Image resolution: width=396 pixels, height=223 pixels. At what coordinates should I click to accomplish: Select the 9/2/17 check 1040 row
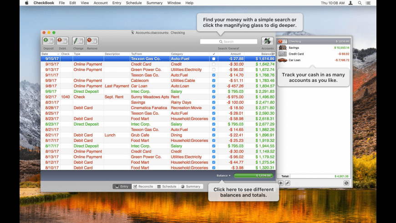[x=158, y=97]
